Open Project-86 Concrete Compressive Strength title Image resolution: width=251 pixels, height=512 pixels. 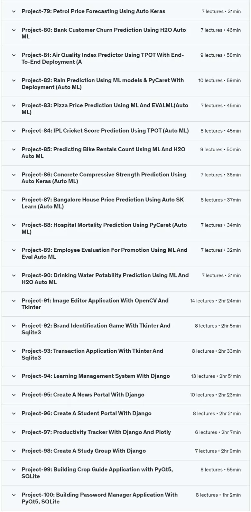[104, 178]
